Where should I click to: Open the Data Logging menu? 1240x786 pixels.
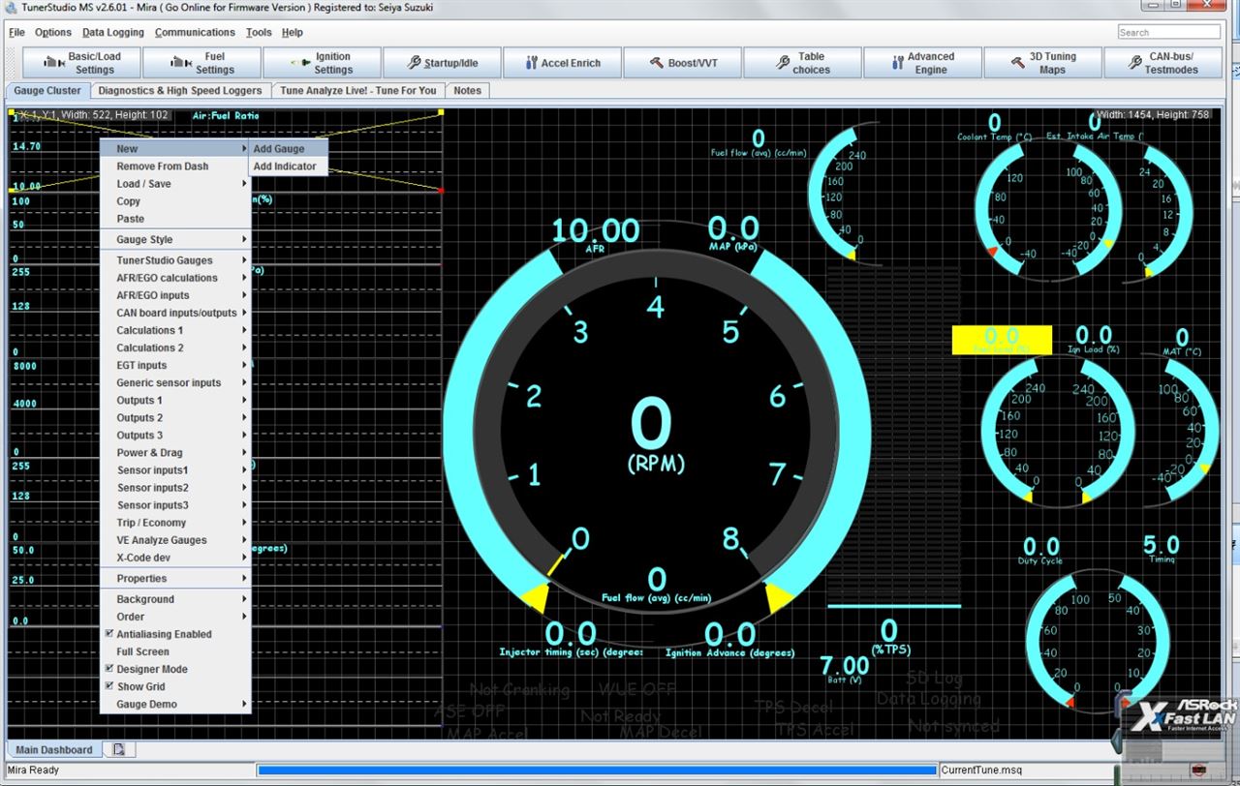pyautogui.click(x=113, y=32)
